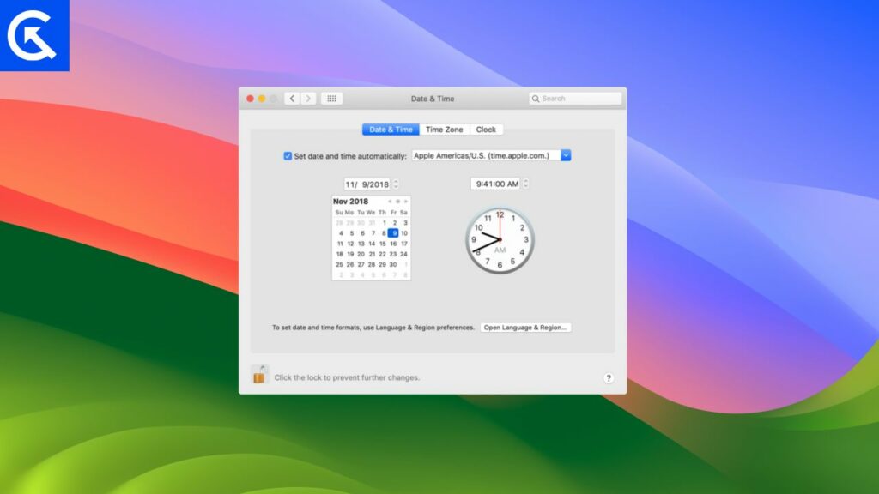Image resolution: width=879 pixels, height=494 pixels.
Task: Click the next month arrow on calendar
Action: tap(406, 202)
